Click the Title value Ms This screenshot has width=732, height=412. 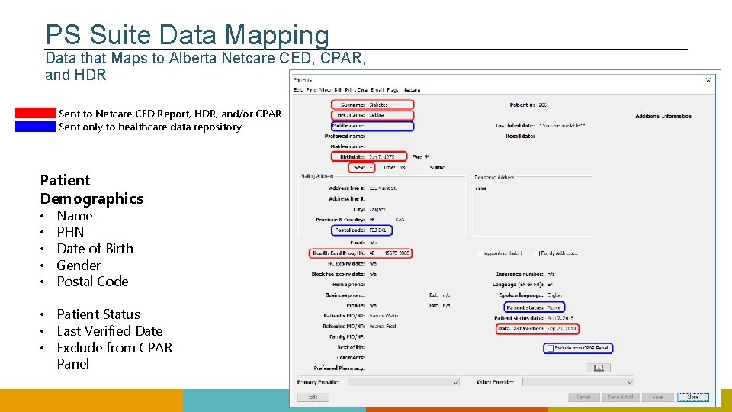pos(402,167)
